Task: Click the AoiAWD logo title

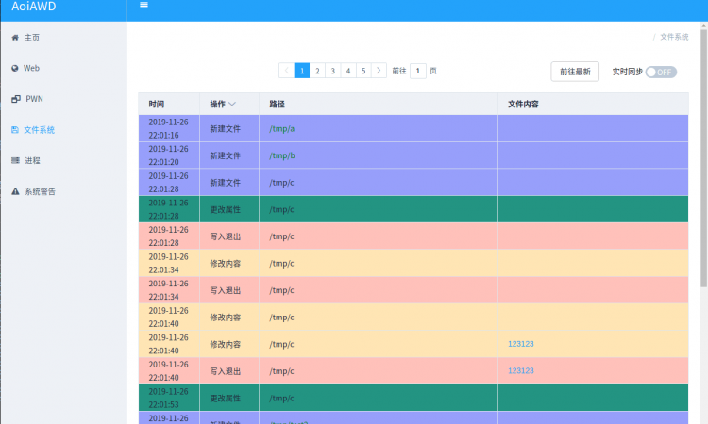Action: [34, 7]
